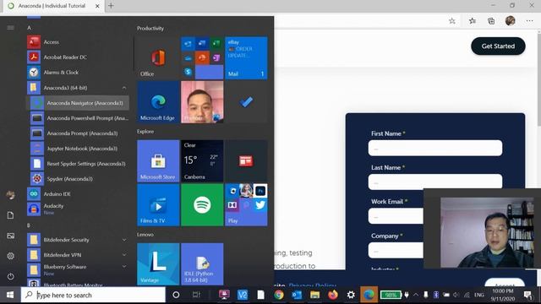Open Documents from Start sidebar

[x=10, y=215]
